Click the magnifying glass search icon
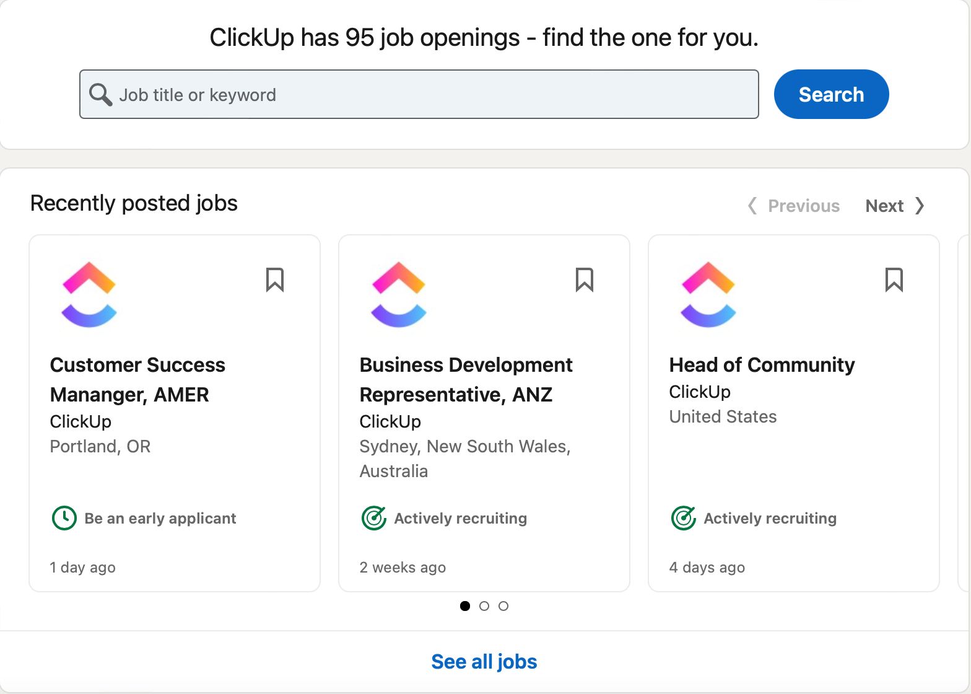Viewport: 971px width, 694px height. click(100, 95)
